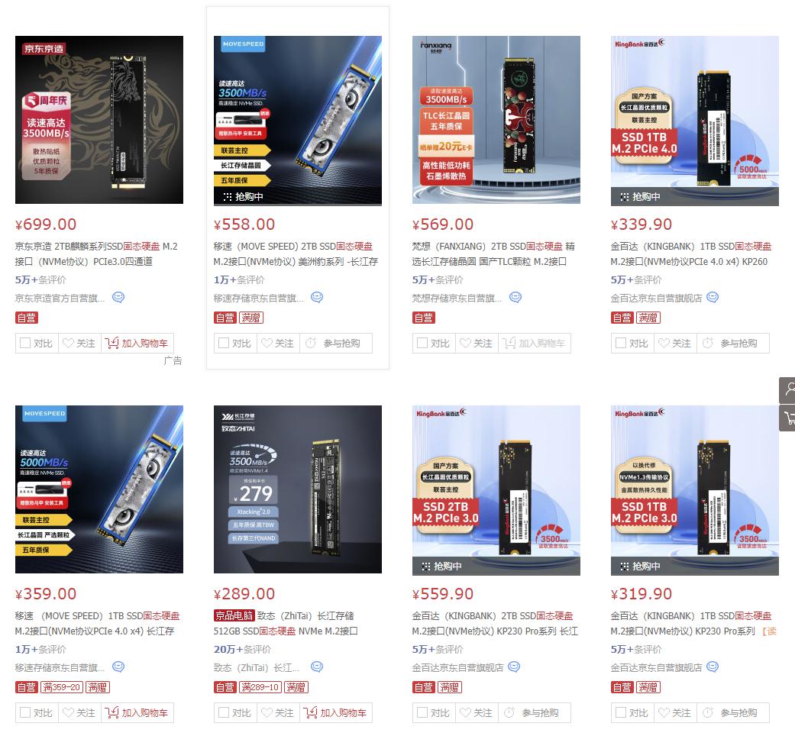Click chat icon next to 致态 ZhiTai store
This screenshot has height=749, width=795.
tap(317, 667)
